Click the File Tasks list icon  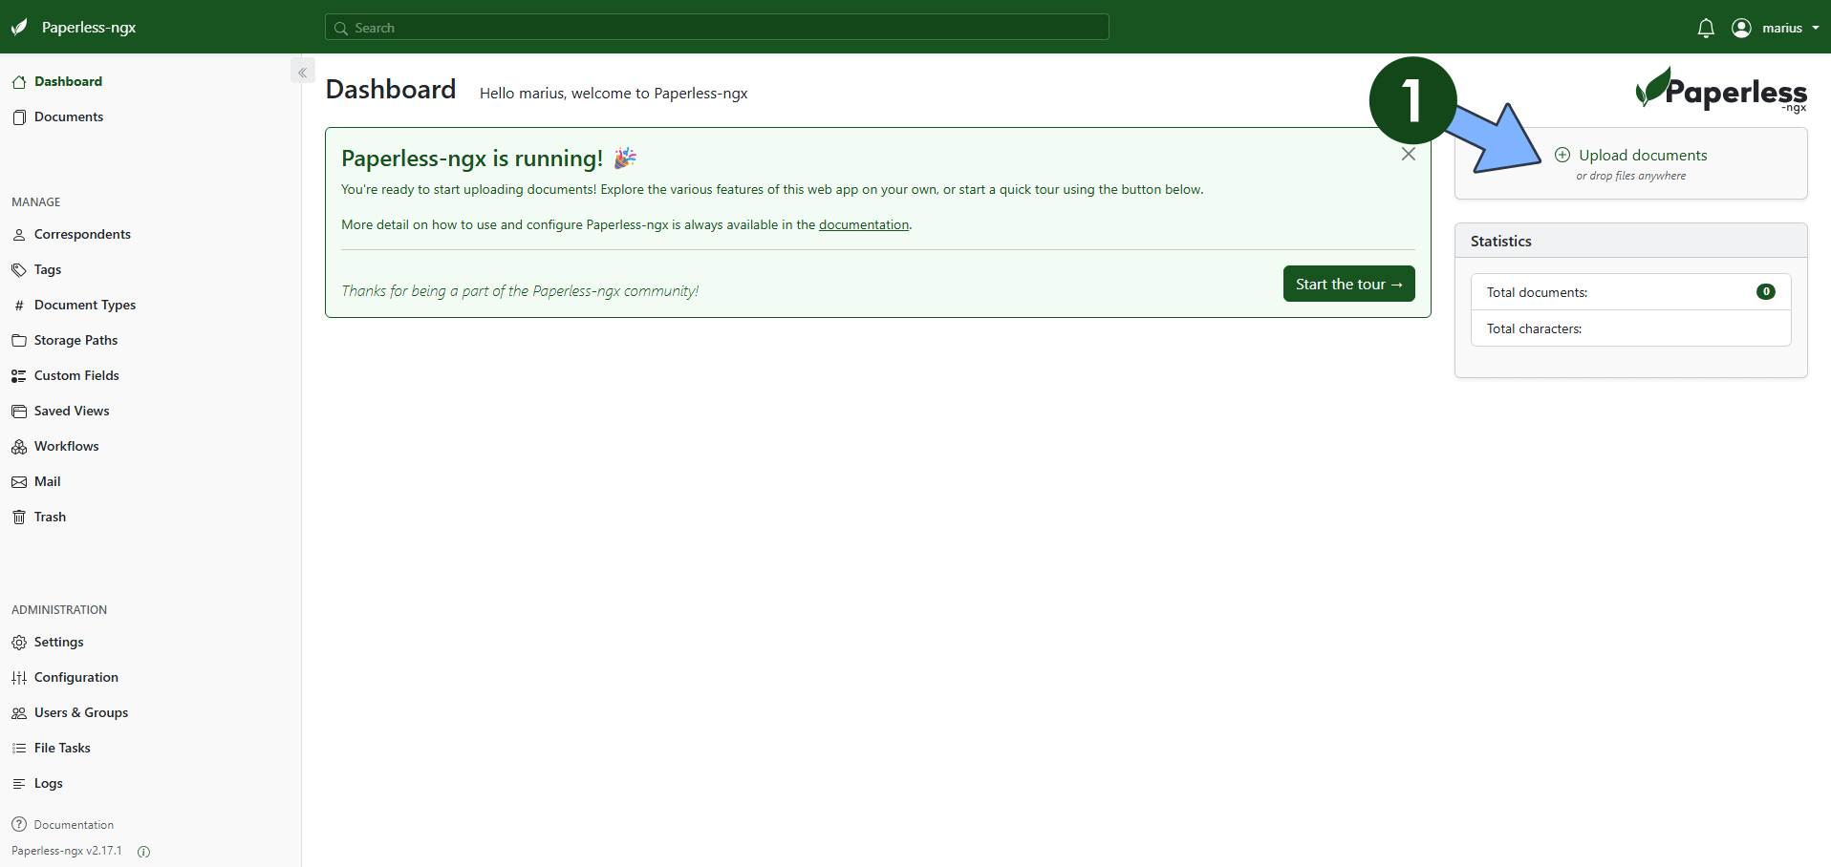coord(19,749)
